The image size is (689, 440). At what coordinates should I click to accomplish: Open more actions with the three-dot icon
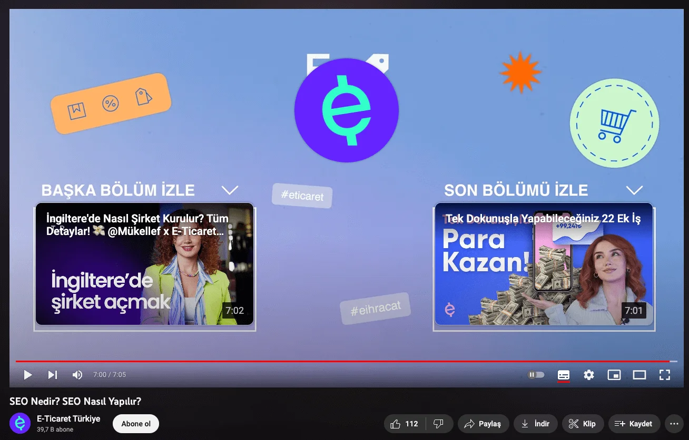tap(675, 424)
